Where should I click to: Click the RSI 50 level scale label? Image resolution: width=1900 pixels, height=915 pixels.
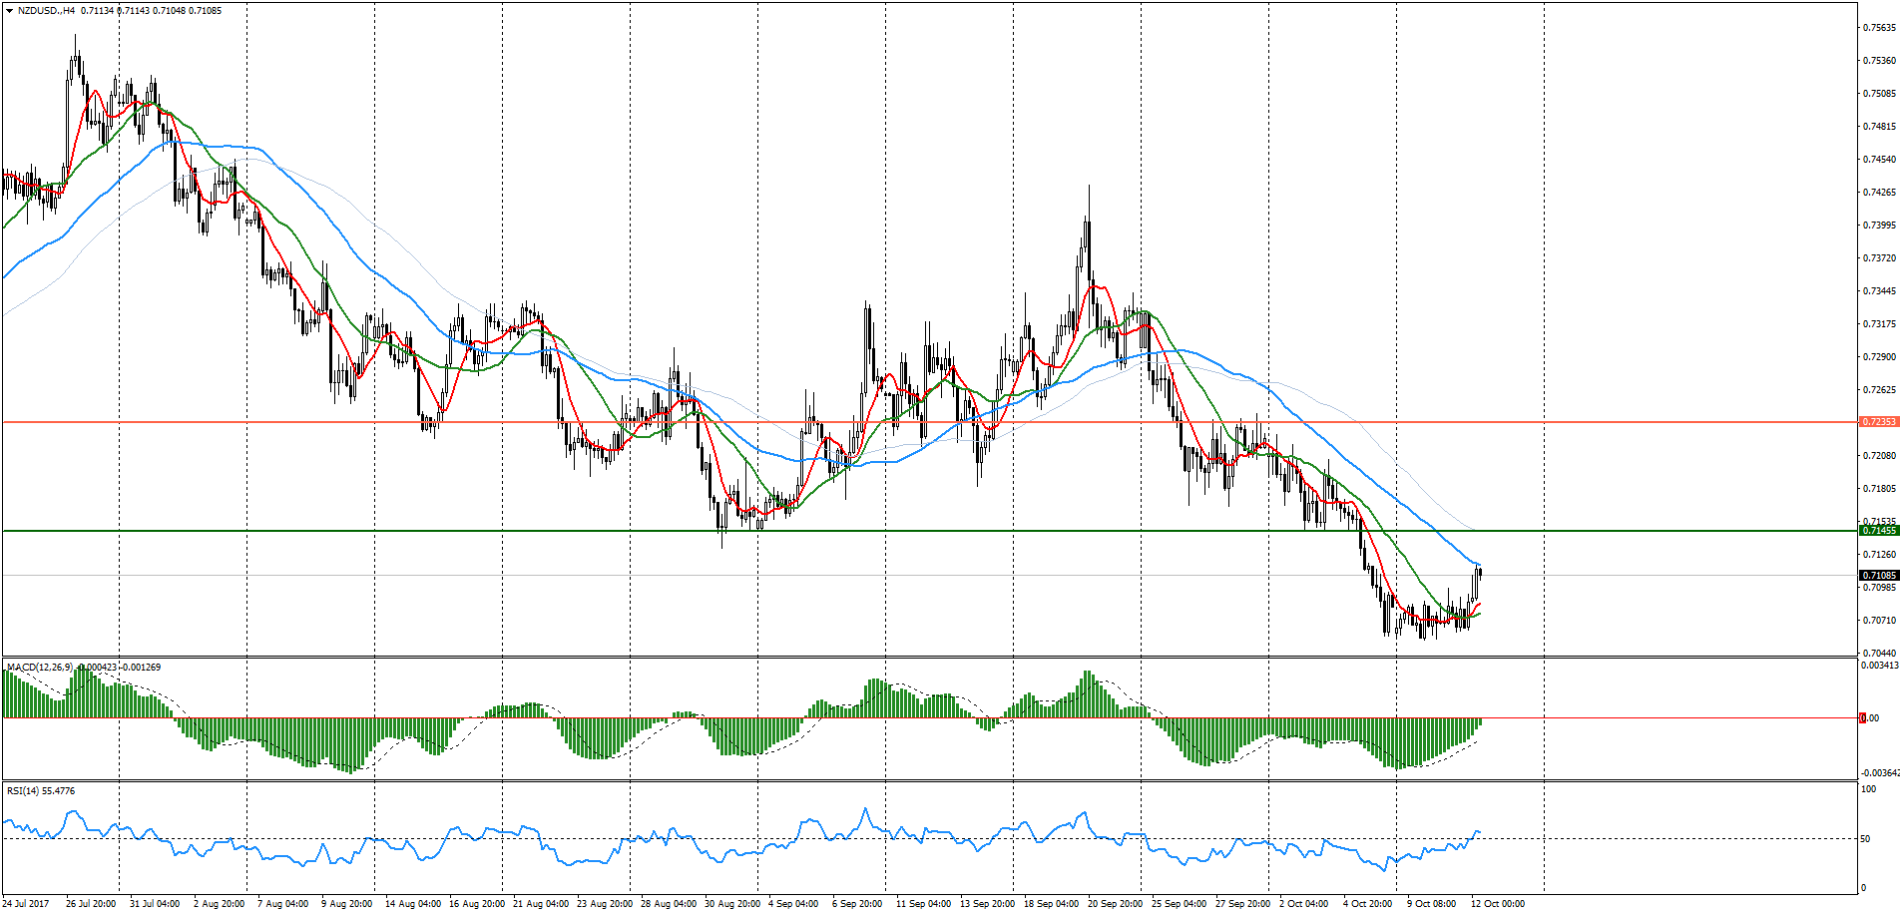pos(1865,839)
